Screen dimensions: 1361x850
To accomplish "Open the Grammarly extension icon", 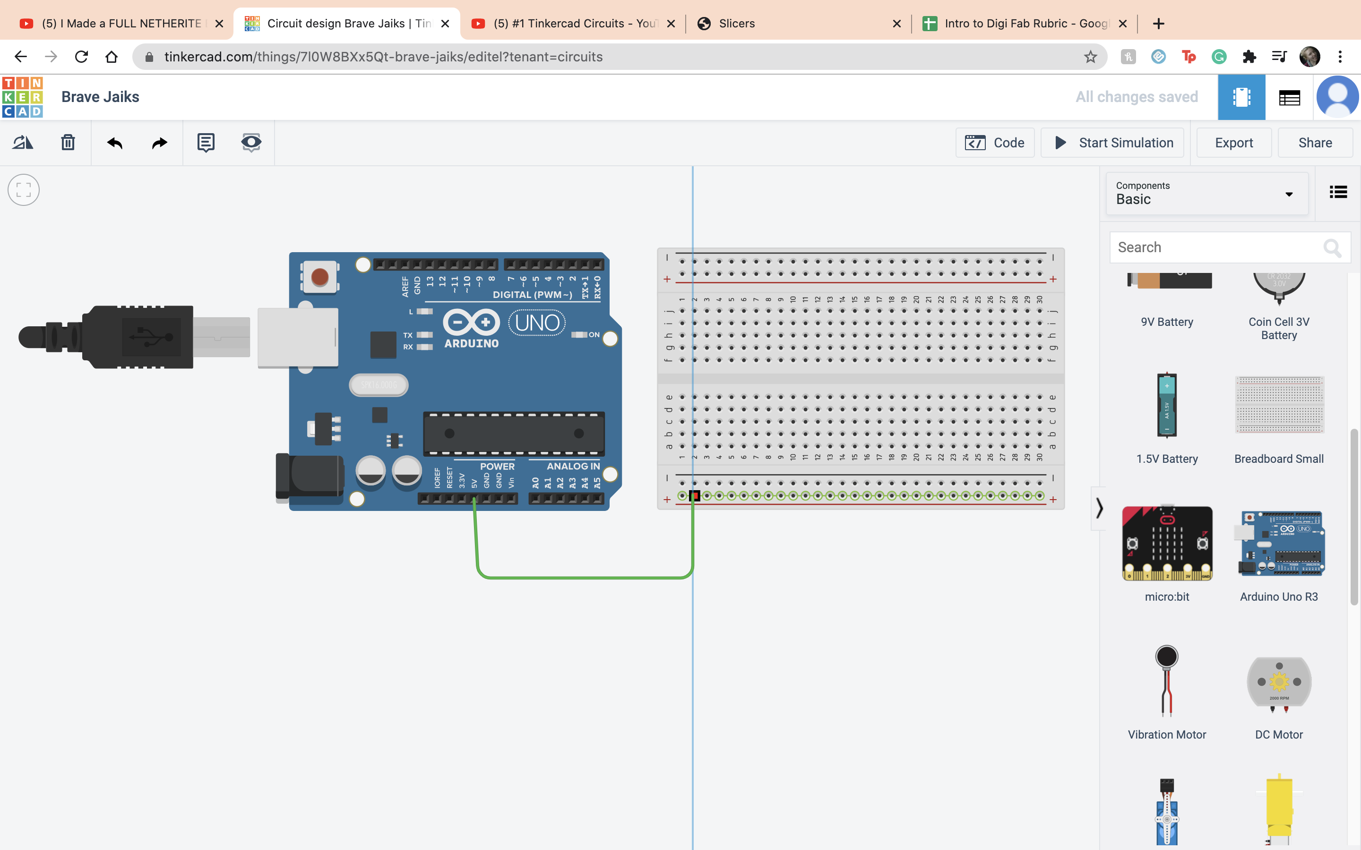I will 1219,57.
